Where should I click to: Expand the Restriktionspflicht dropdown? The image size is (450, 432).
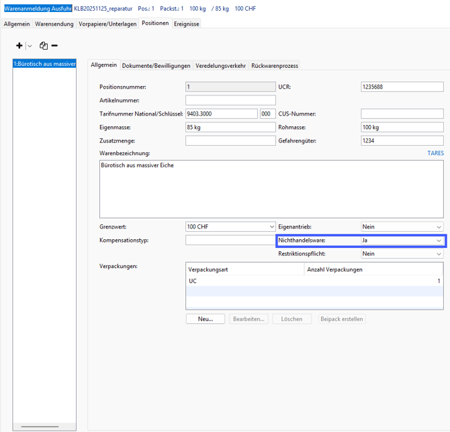[x=439, y=254]
